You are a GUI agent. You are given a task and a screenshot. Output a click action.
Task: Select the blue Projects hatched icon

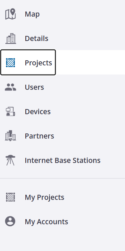click(x=10, y=63)
